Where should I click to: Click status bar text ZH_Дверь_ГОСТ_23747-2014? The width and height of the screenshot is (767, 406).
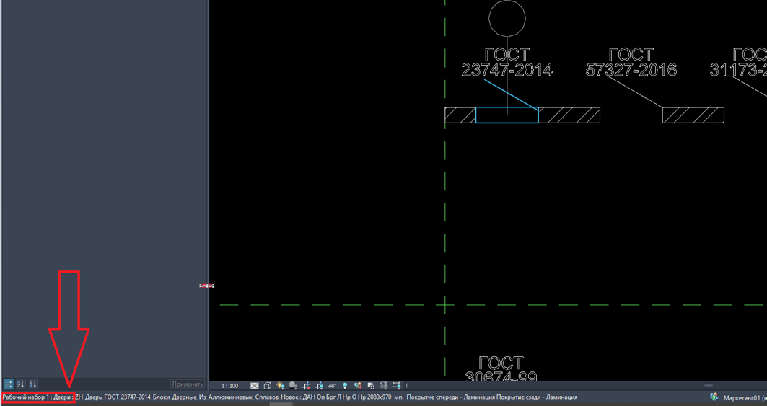113,397
